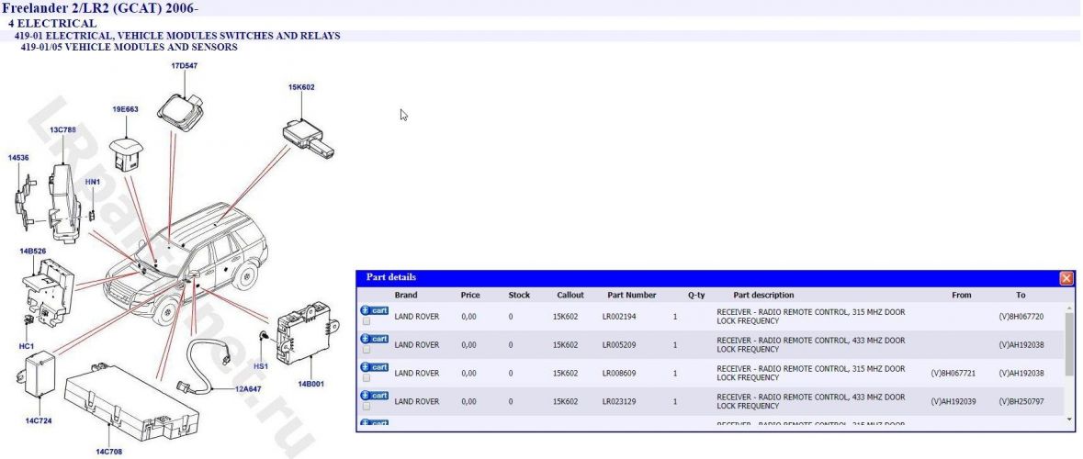Add part LR008609 to cart
The width and height of the screenshot is (1083, 459).
point(375,367)
